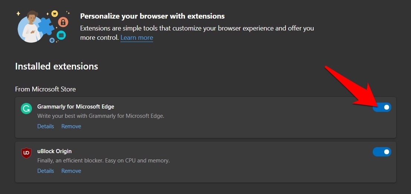View Details for uBlock Origin
This screenshot has height=194, width=411.
(45, 171)
